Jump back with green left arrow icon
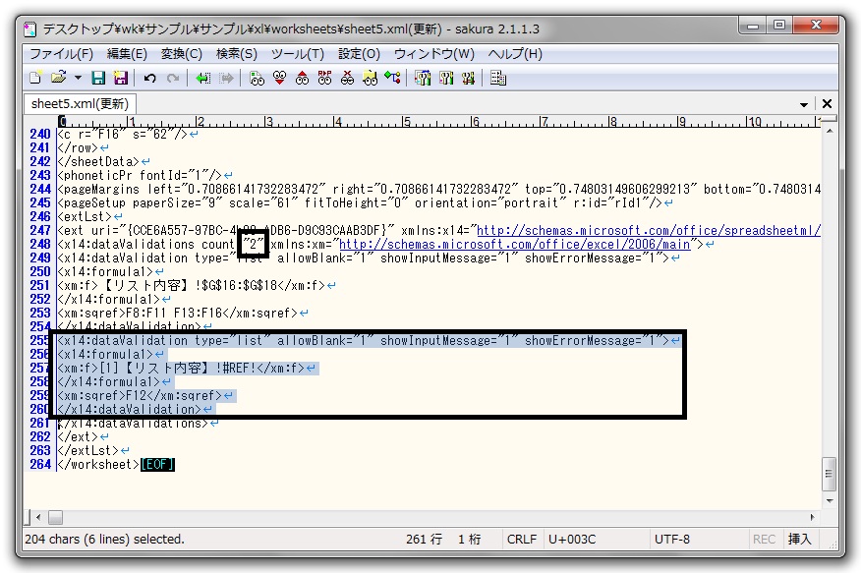 click(203, 78)
